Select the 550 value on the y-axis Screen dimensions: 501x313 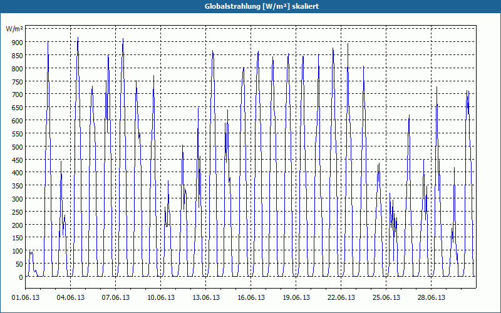point(18,134)
